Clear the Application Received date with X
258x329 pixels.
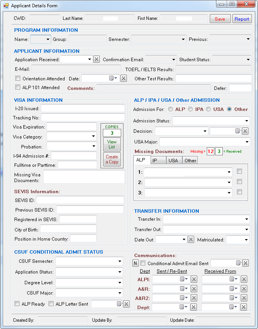point(96,59)
